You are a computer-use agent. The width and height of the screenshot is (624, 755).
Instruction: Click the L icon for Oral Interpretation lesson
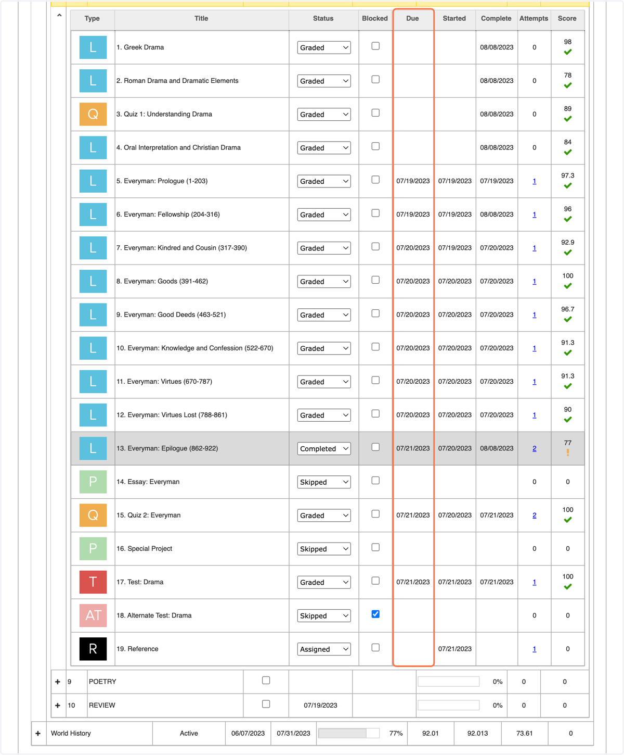[x=93, y=147]
